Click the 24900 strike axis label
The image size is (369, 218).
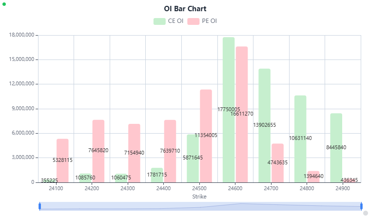(x=343, y=188)
